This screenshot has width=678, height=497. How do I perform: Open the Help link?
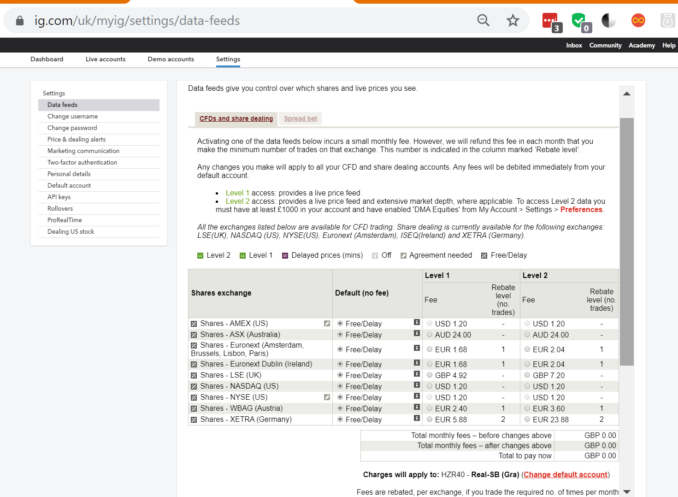click(x=669, y=45)
